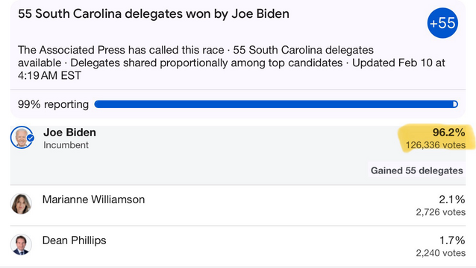Click the highlighted 96.2% vote share

[x=448, y=133]
